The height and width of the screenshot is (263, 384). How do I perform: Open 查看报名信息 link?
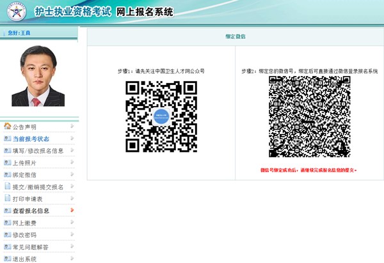[31, 211]
